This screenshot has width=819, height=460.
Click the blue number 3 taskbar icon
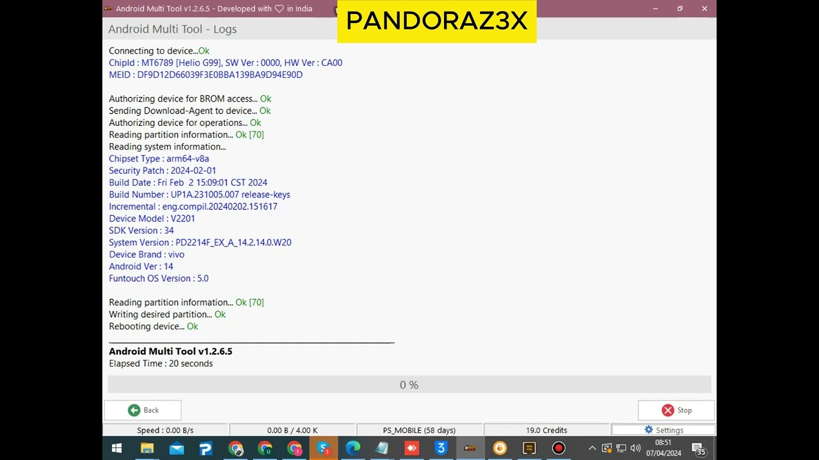point(441,448)
